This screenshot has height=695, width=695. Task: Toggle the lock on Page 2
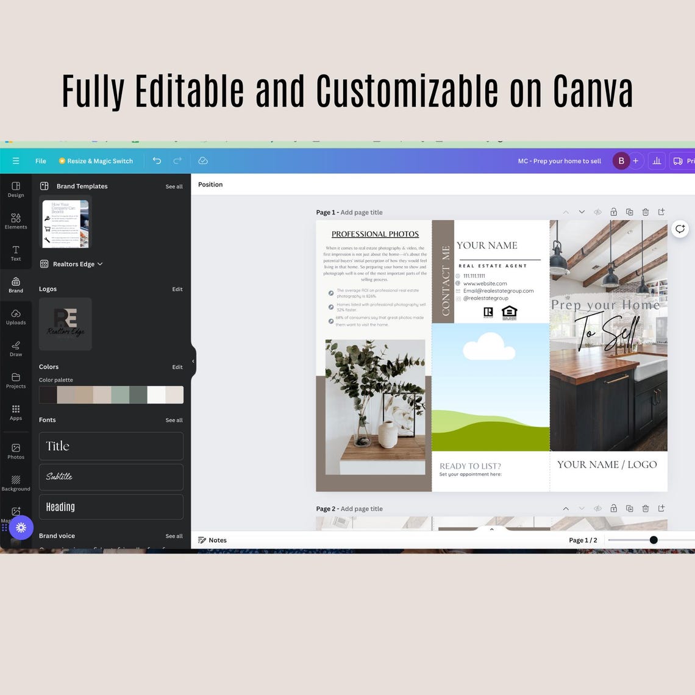(613, 508)
